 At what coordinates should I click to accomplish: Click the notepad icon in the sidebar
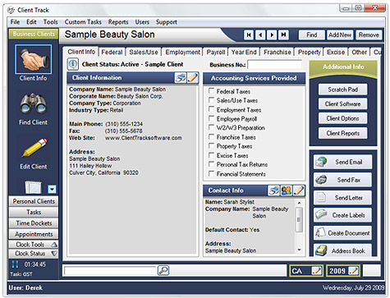point(33,187)
